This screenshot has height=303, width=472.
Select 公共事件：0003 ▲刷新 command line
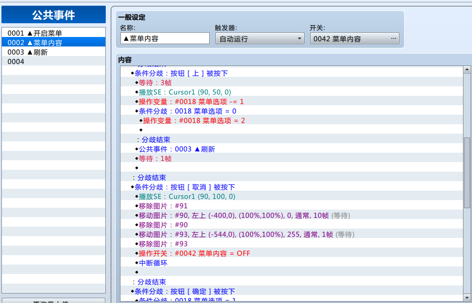click(291, 149)
